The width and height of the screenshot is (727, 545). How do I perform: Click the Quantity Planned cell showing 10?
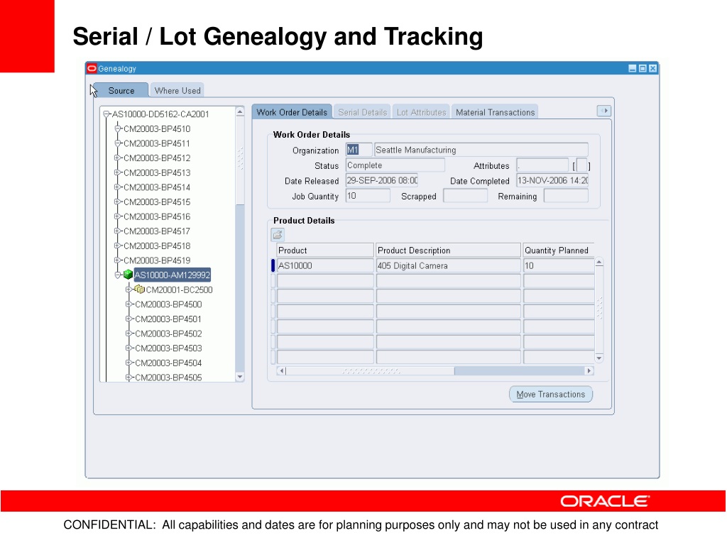559,265
